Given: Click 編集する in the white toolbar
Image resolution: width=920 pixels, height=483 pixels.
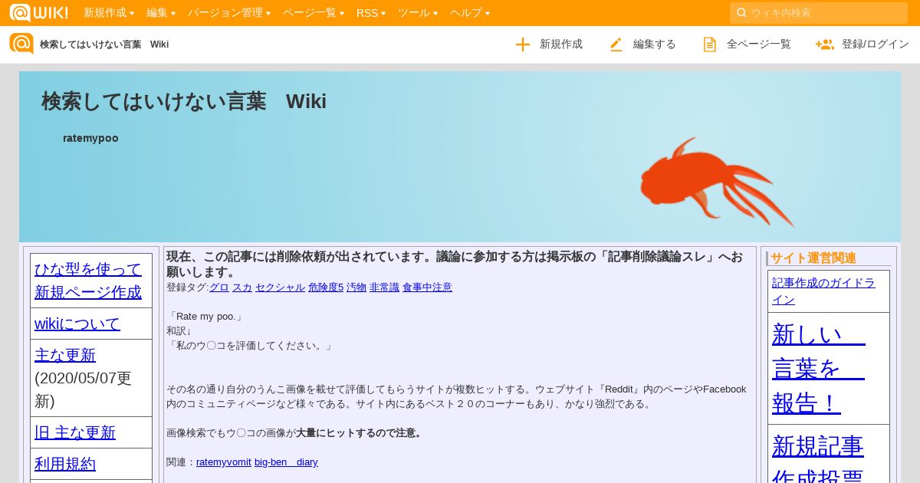Looking at the screenshot, I should [x=655, y=44].
